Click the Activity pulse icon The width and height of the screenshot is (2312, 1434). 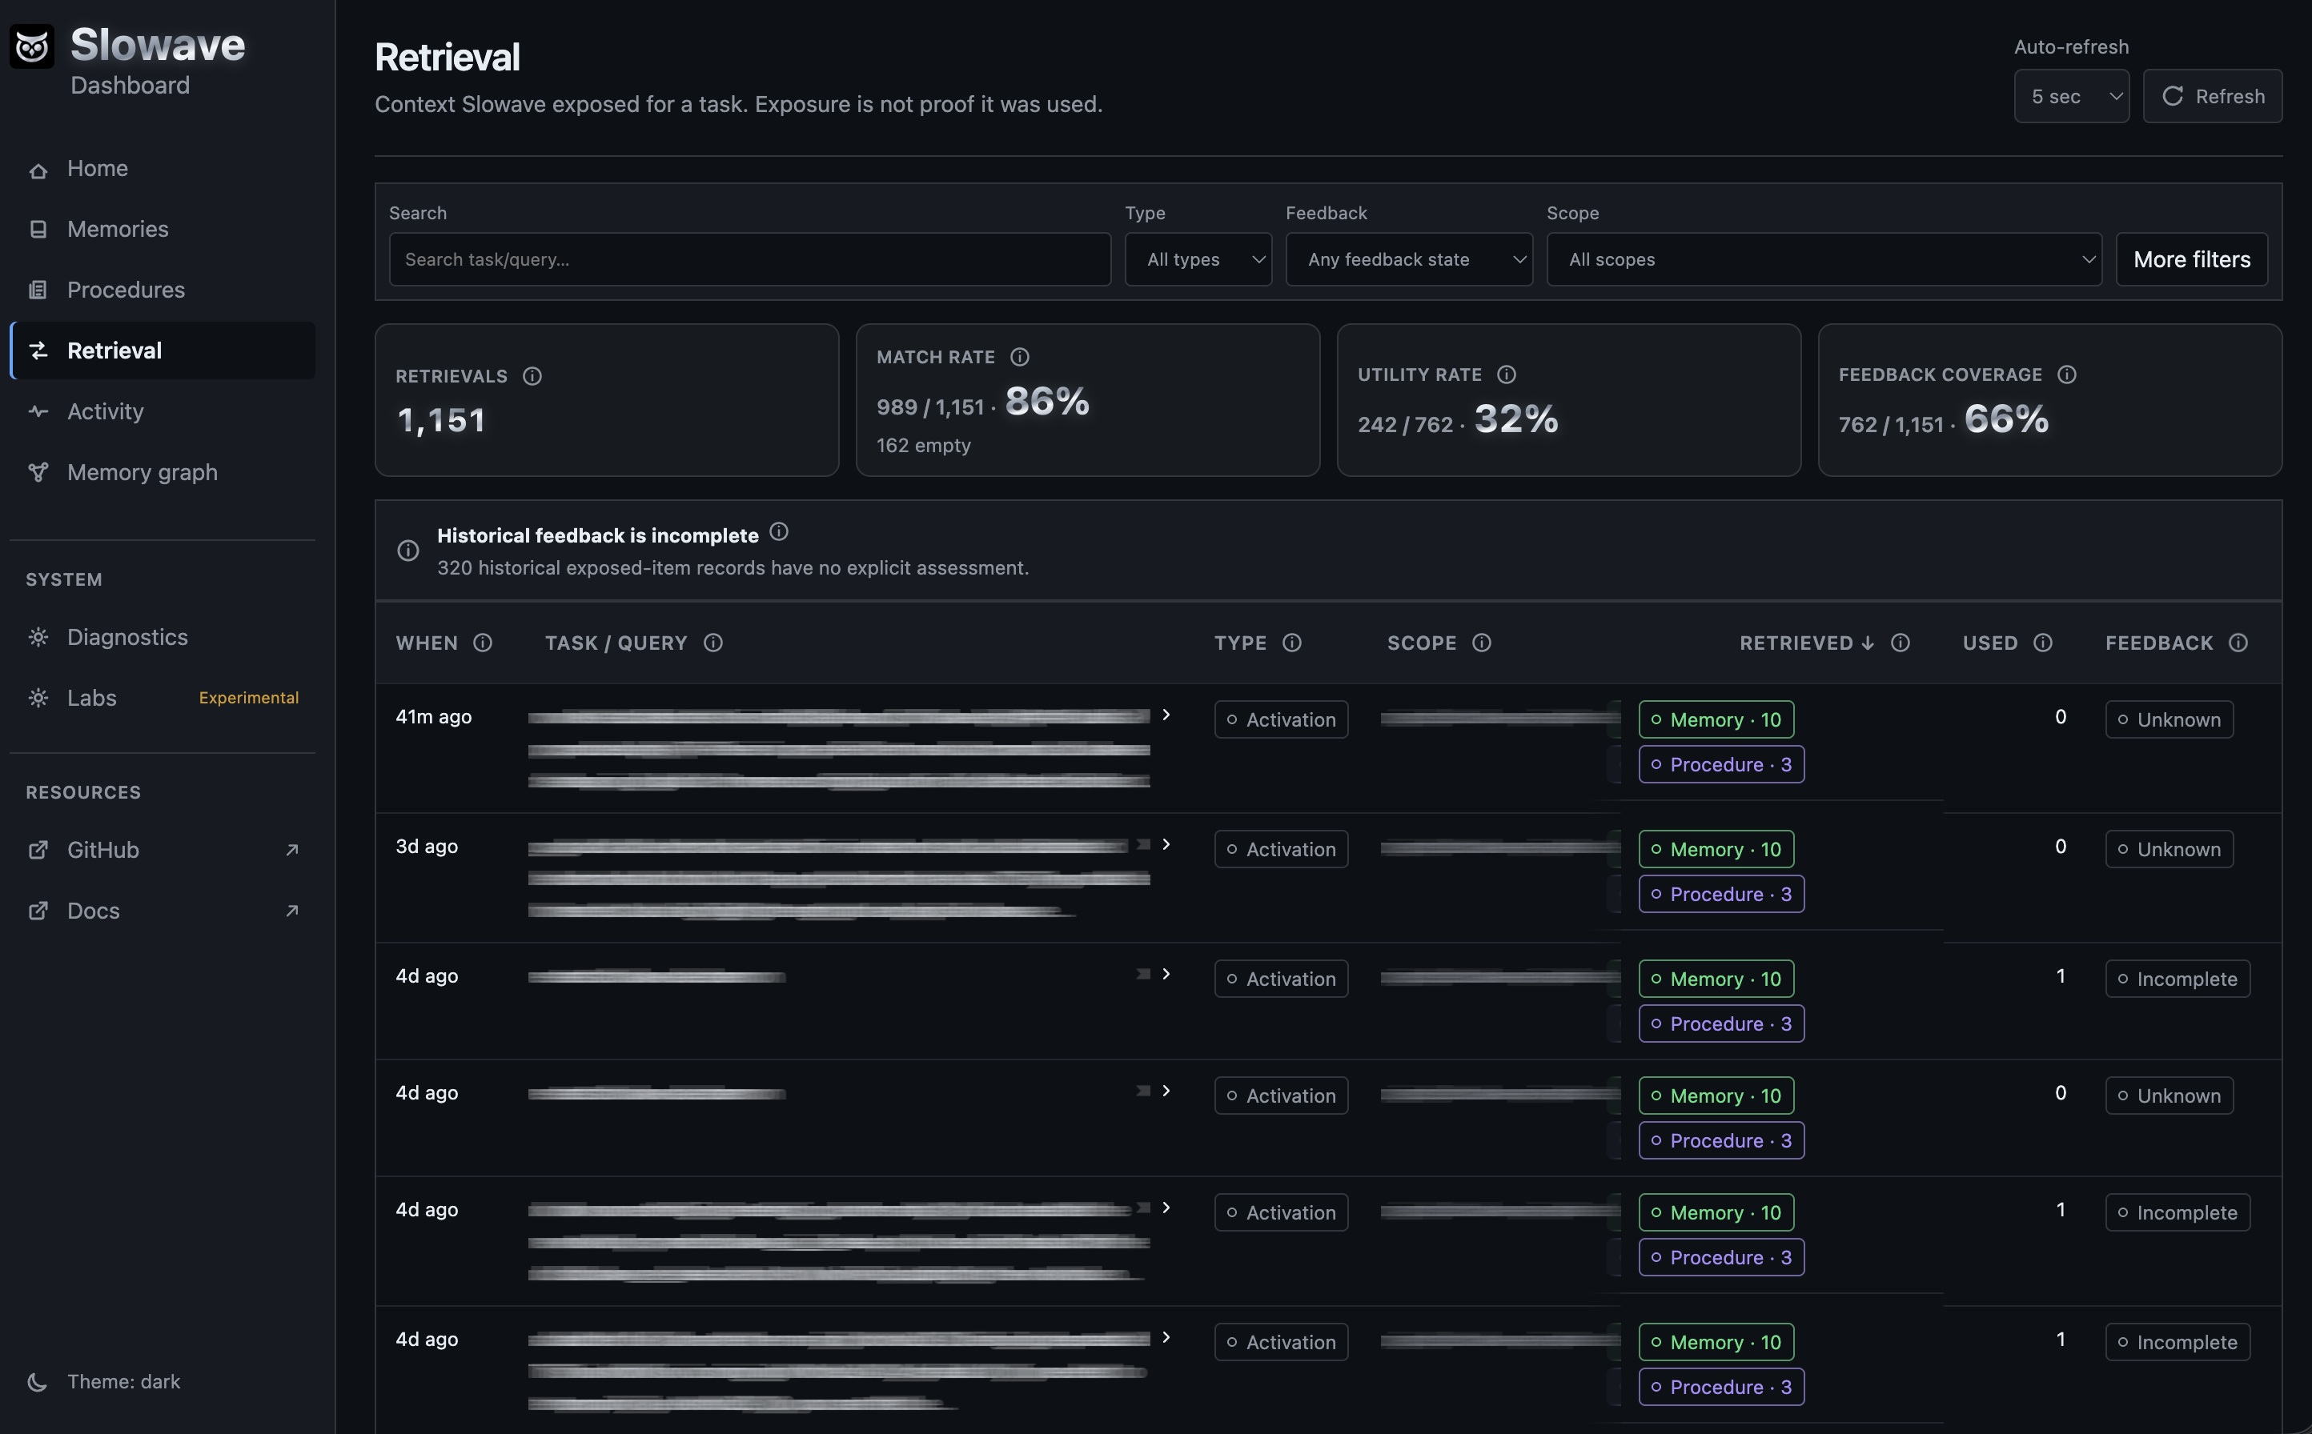(38, 411)
